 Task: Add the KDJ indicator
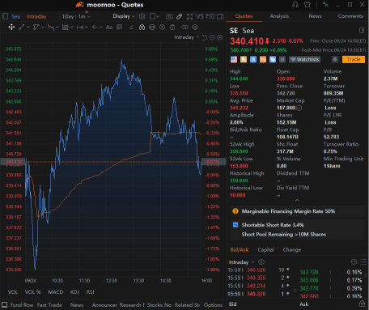[x=74, y=292]
